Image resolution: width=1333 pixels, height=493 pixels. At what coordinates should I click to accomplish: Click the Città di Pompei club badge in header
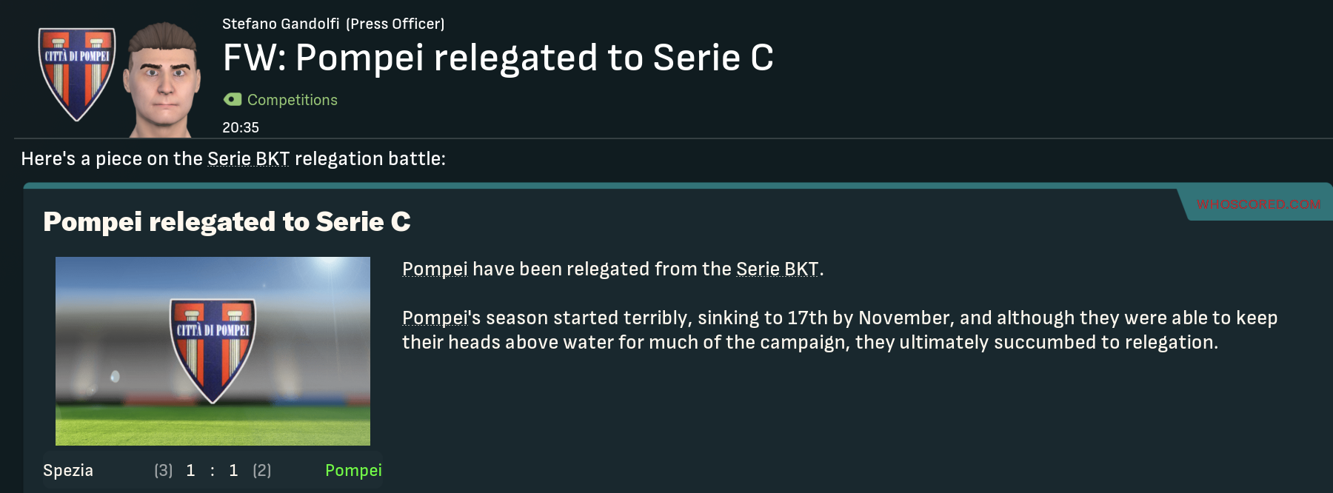77,73
